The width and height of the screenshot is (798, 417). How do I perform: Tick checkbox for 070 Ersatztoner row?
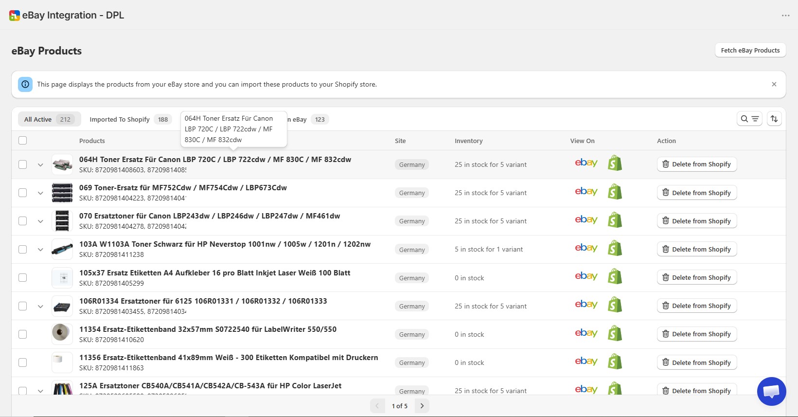(22, 221)
